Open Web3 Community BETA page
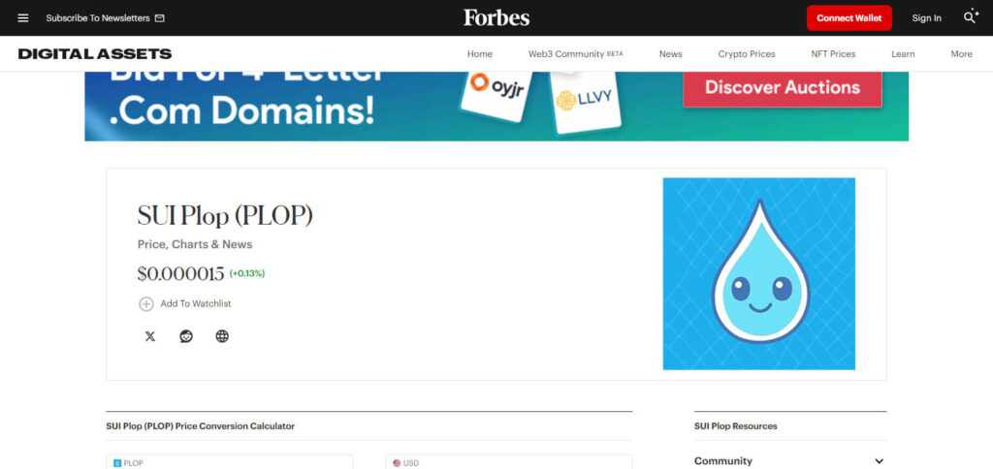The width and height of the screenshot is (993, 469). coord(576,54)
